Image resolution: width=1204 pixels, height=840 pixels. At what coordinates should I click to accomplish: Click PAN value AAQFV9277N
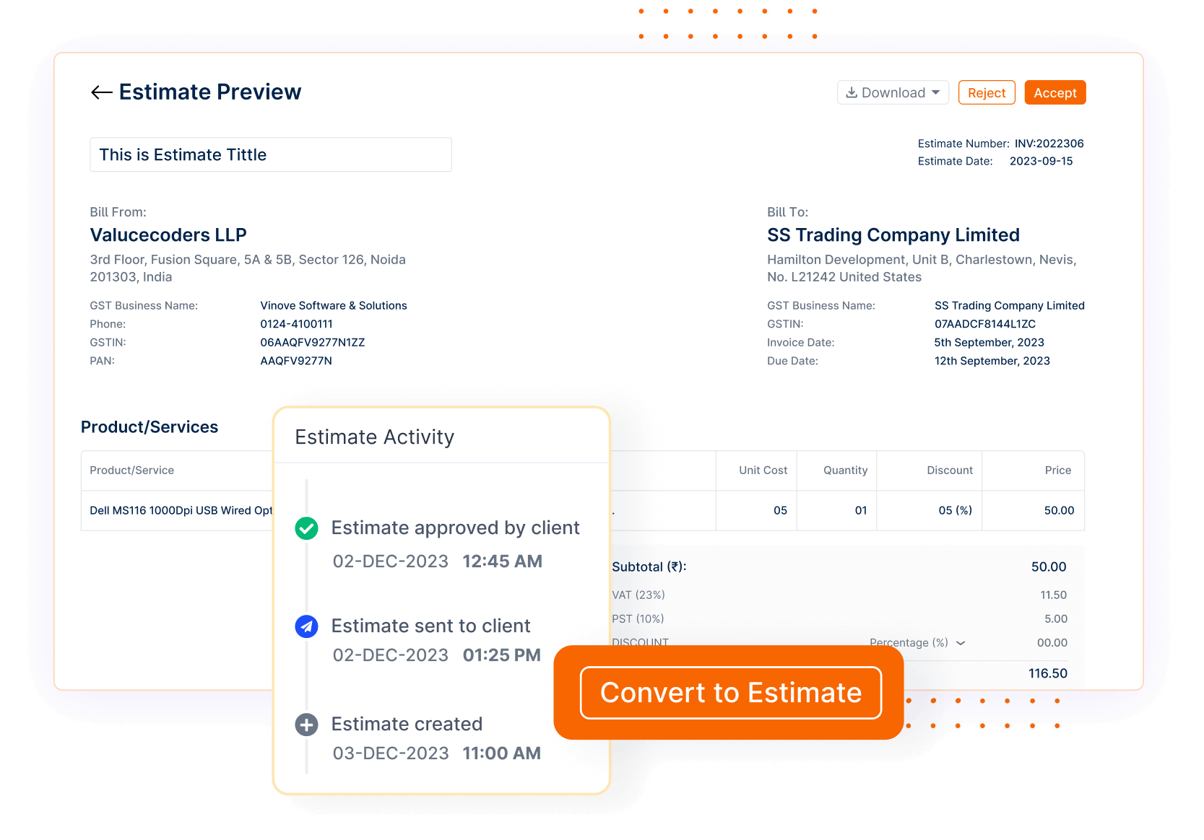click(296, 361)
